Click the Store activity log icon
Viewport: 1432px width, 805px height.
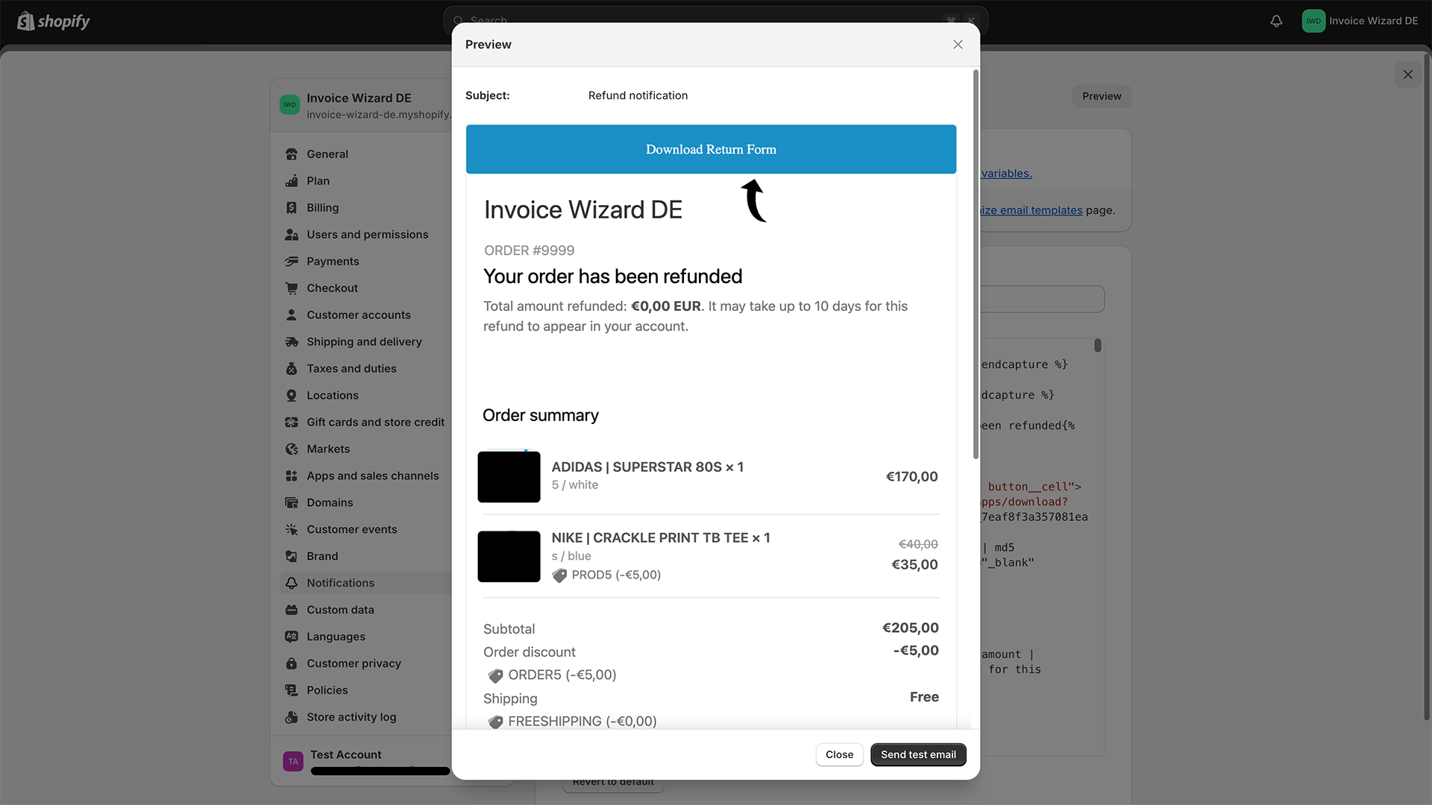pyautogui.click(x=292, y=718)
